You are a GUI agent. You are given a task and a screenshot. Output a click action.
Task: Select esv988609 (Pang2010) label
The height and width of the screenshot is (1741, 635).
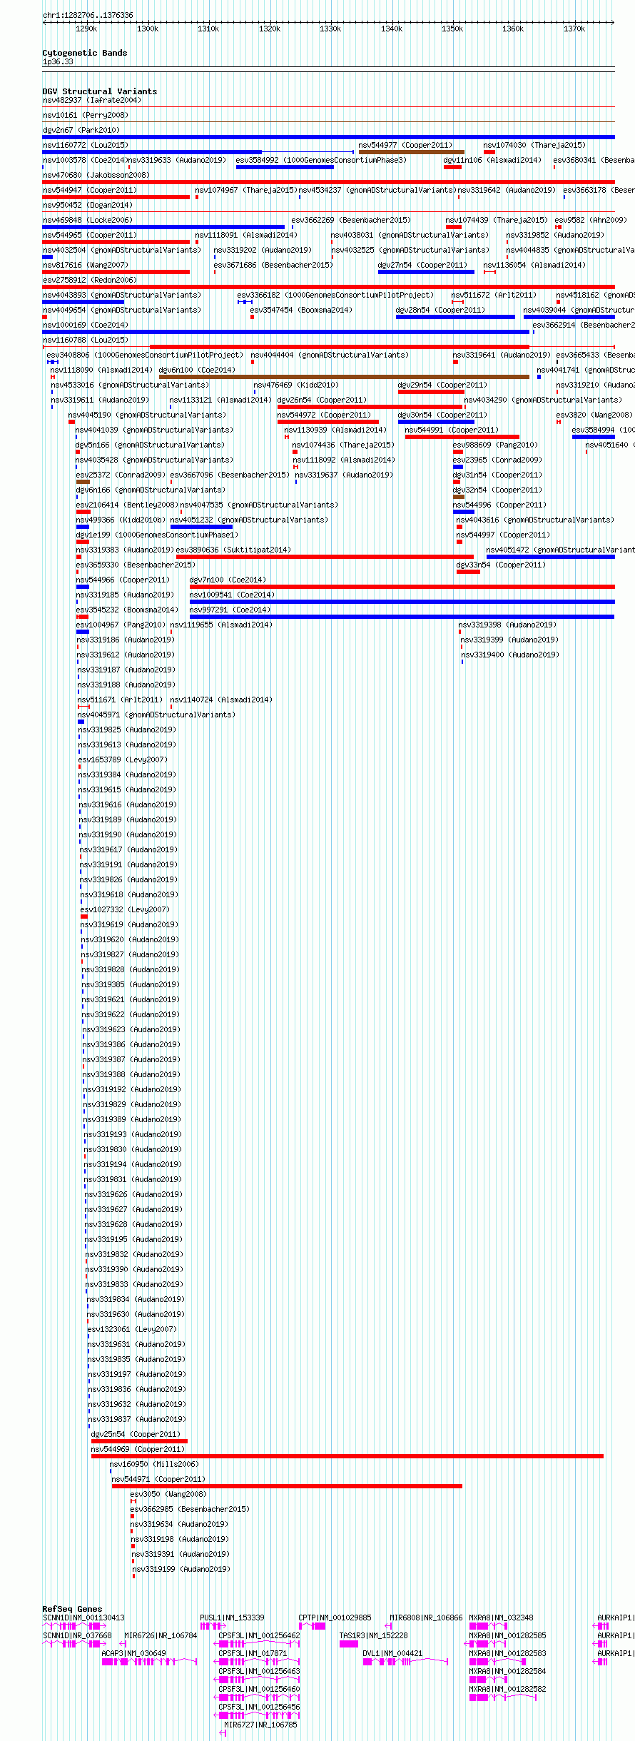(x=496, y=445)
